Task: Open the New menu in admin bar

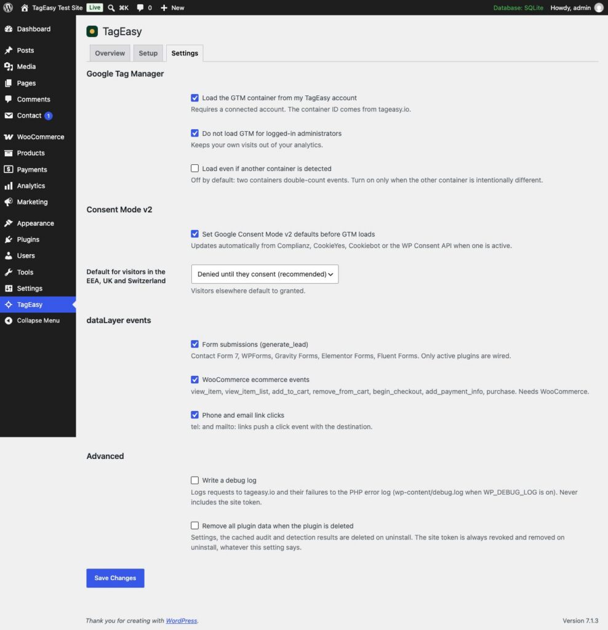Action: (172, 7)
